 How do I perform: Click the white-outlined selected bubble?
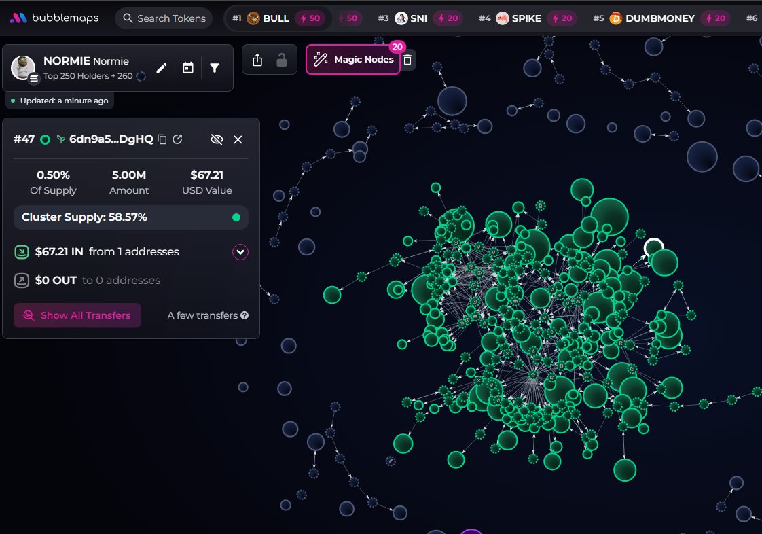pyautogui.click(x=653, y=247)
